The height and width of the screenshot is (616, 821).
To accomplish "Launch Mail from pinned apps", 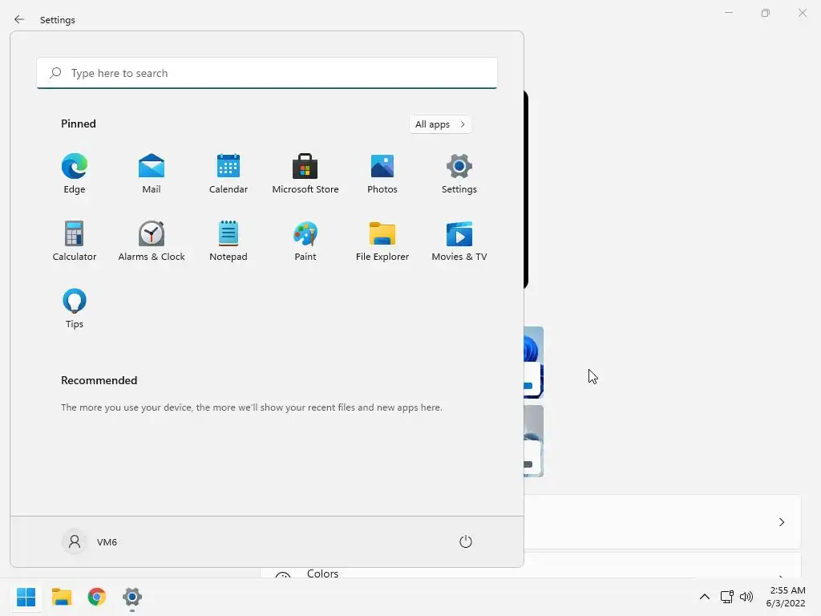I will click(x=152, y=174).
